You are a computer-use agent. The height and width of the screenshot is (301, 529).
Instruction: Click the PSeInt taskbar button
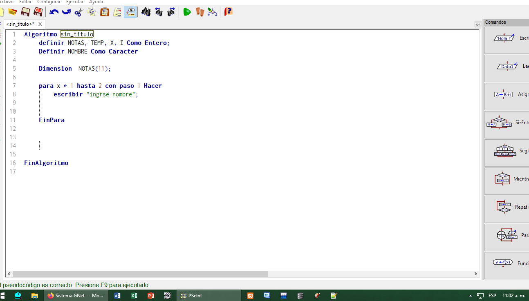(x=209, y=296)
